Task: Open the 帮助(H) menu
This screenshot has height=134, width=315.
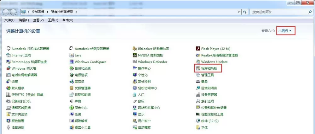Action: pos(68,20)
